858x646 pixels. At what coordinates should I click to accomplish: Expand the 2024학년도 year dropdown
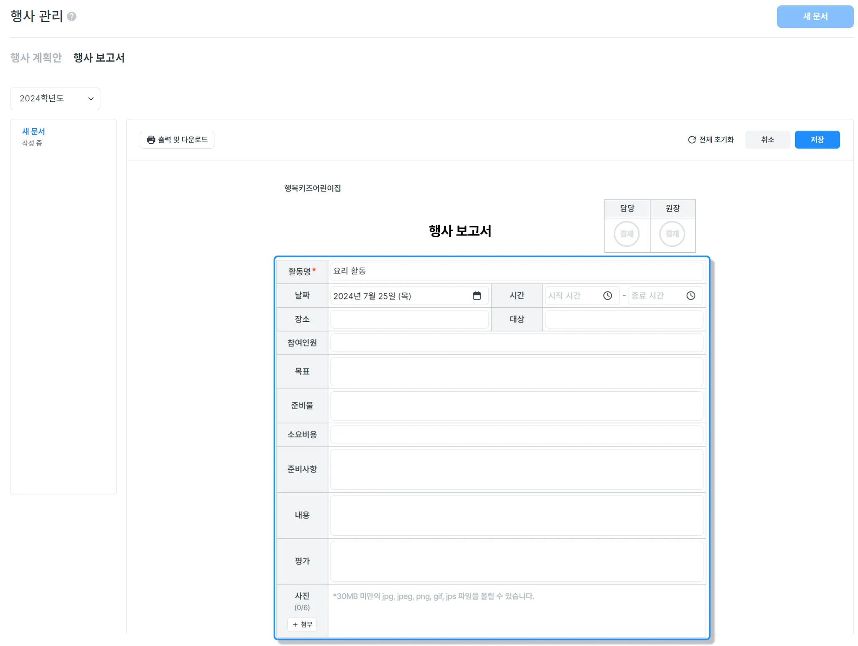[x=55, y=99]
